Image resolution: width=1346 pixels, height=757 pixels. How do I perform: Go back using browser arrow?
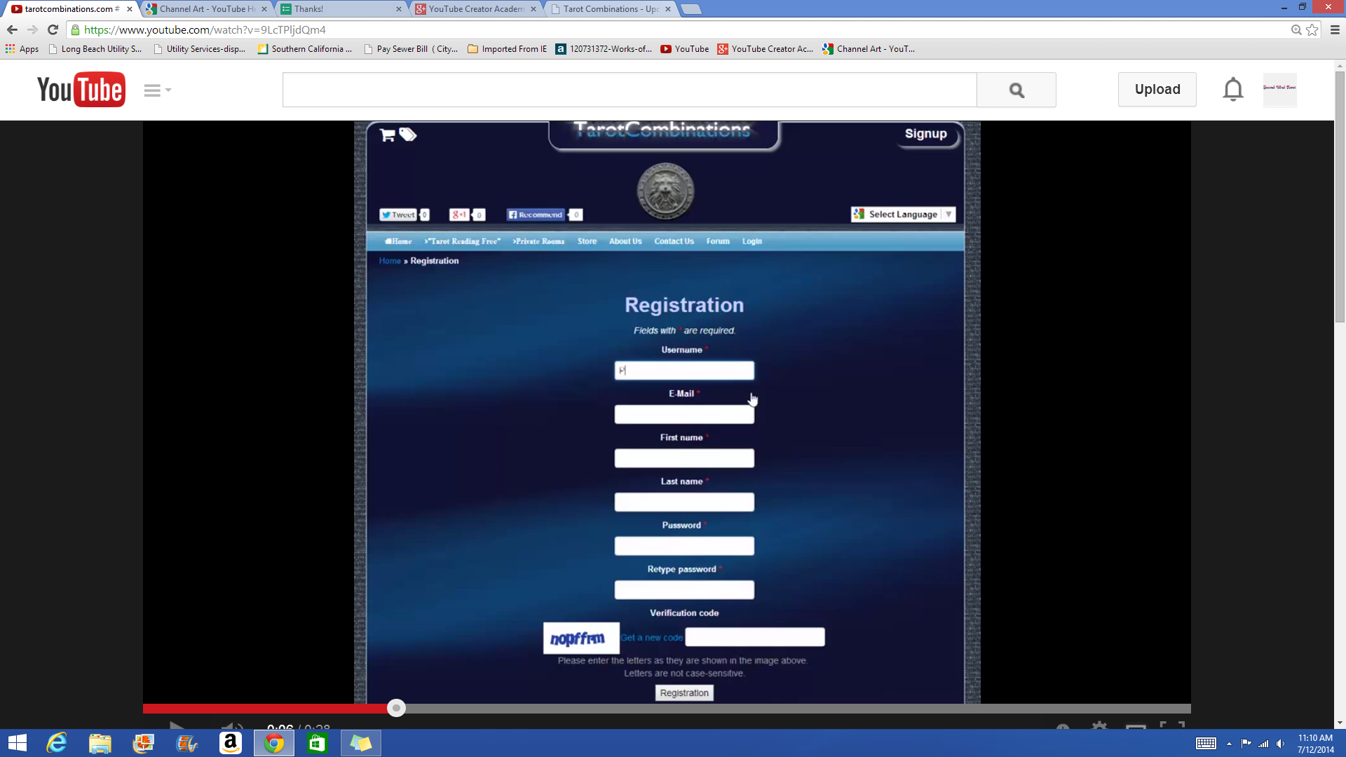(x=12, y=29)
